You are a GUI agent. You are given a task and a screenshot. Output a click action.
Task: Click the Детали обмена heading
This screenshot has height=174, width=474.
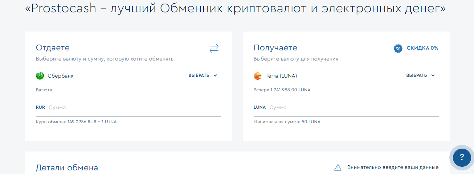pyautogui.click(x=67, y=167)
